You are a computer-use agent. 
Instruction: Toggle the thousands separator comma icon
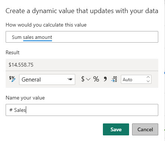pos(105,79)
